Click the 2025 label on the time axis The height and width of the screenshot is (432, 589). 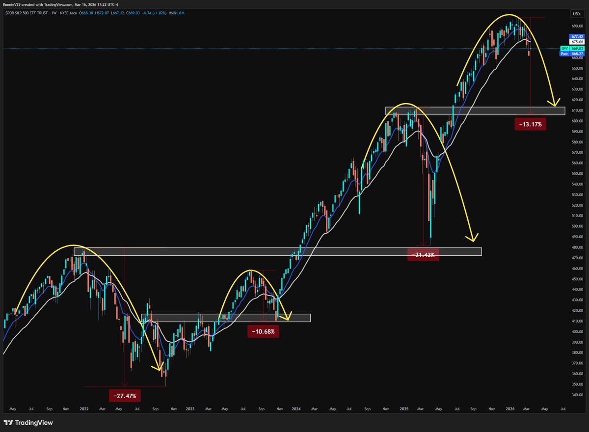404,408
